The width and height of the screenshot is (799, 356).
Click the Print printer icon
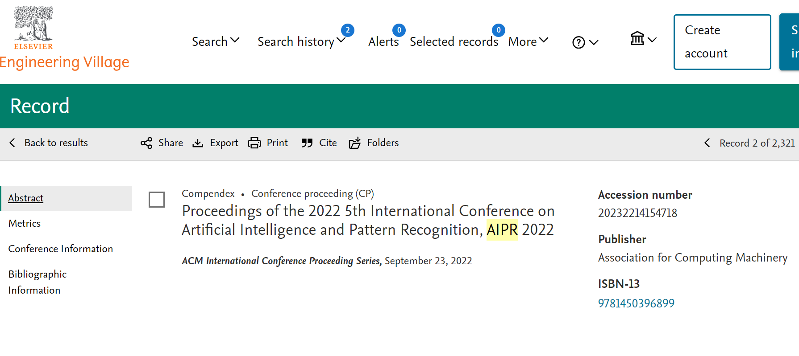254,143
